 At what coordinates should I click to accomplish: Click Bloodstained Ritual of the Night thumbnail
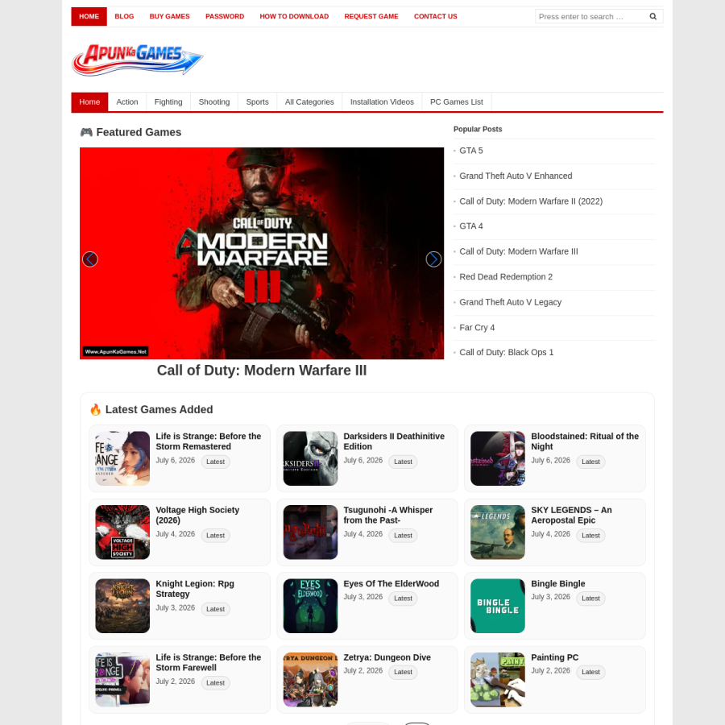tap(498, 458)
